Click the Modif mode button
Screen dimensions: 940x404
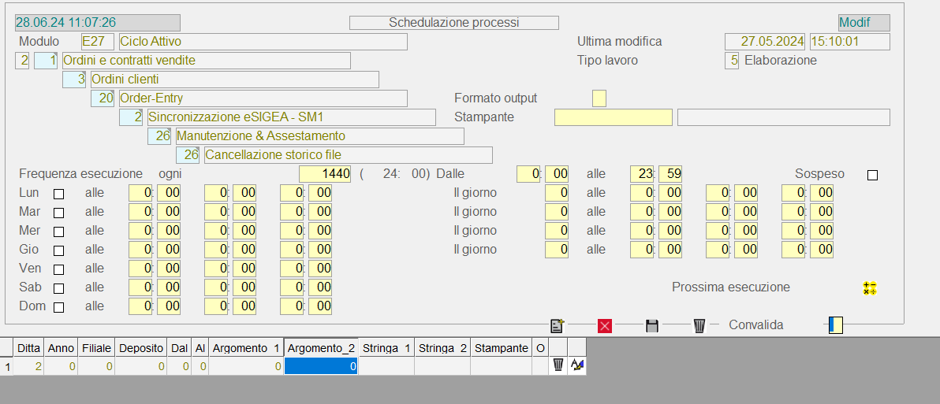click(864, 23)
